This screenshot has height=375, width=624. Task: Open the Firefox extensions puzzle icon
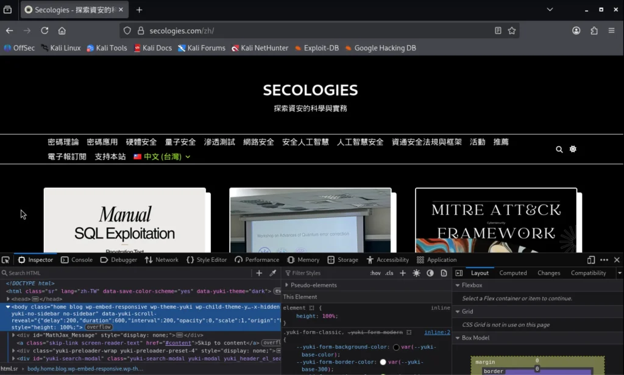(x=594, y=30)
